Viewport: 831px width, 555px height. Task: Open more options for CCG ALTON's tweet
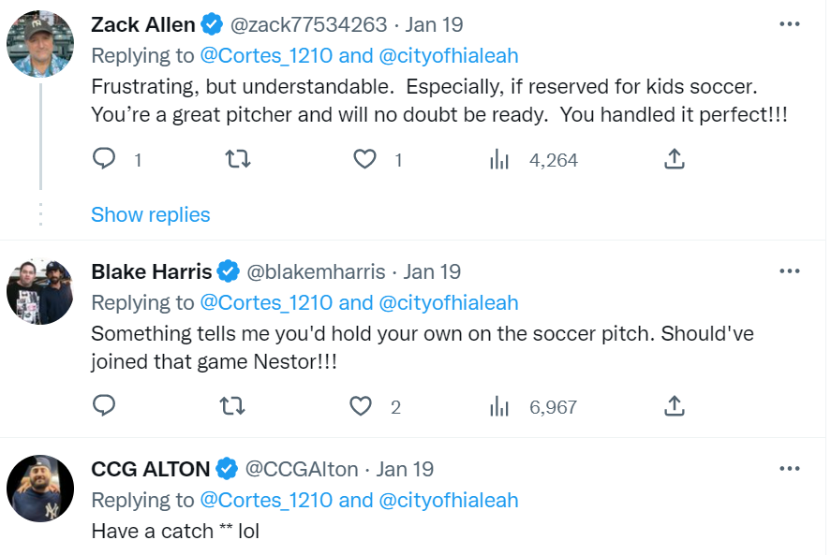point(790,469)
